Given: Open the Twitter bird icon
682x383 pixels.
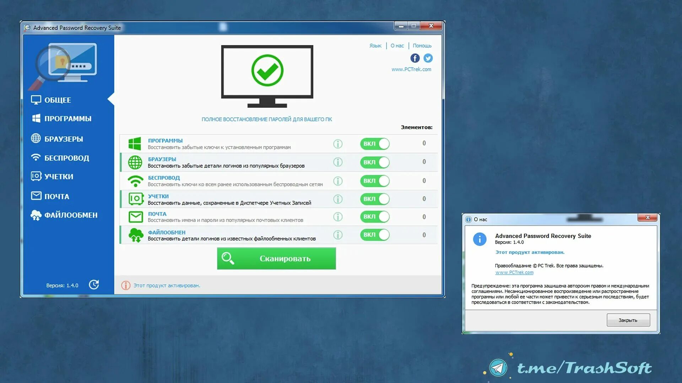Looking at the screenshot, I should pyautogui.click(x=428, y=58).
